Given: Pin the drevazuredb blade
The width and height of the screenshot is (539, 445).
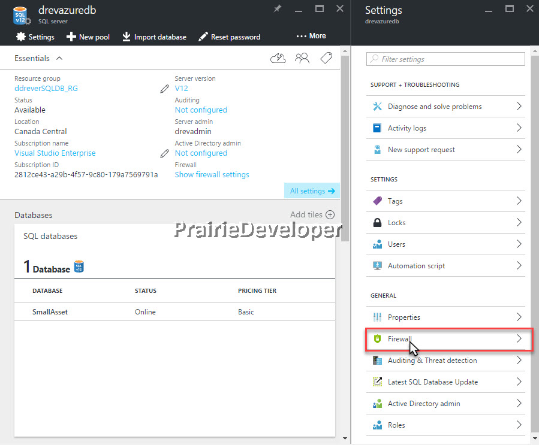Looking at the screenshot, I should 278,8.
